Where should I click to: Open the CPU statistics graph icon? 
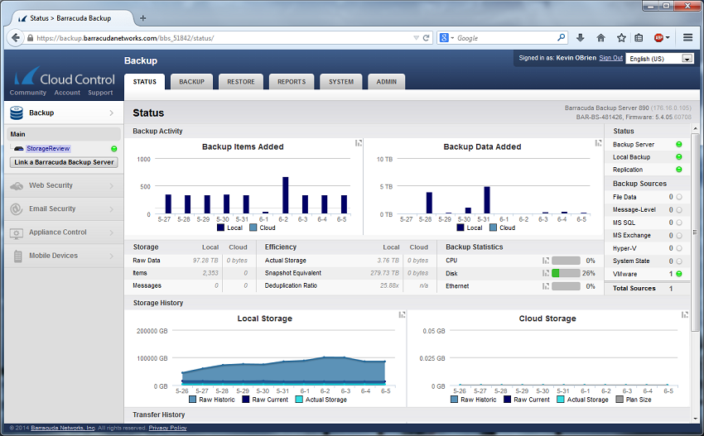tap(546, 261)
